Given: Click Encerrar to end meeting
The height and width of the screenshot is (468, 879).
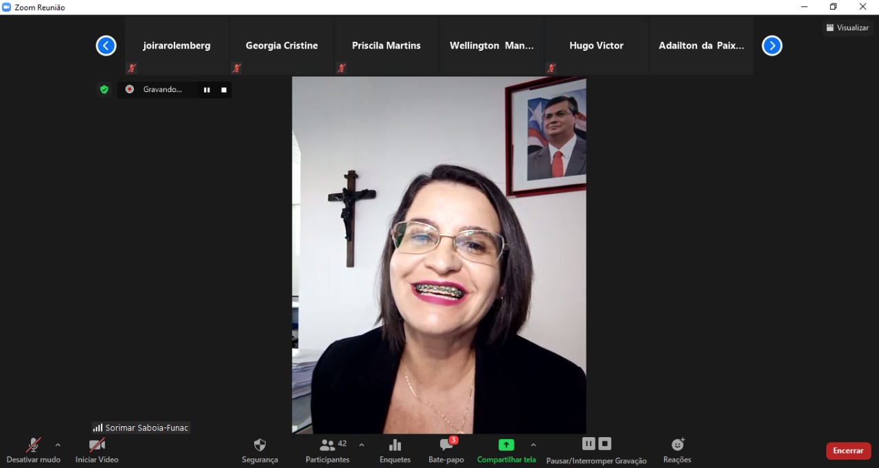Looking at the screenshot, I should pos(848,451).
